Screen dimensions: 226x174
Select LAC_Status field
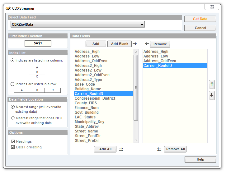tap(104, 117)
